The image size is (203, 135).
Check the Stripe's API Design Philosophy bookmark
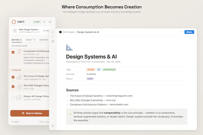pyautogui.click(x=13, y=98)
